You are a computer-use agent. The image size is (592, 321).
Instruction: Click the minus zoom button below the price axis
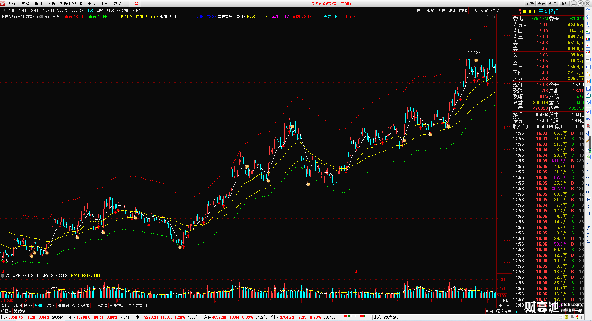(508, 305)
